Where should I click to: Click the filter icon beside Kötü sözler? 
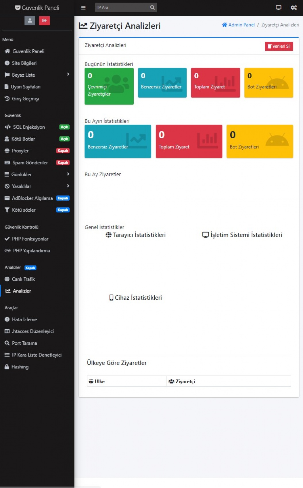(x=7, y=210)
